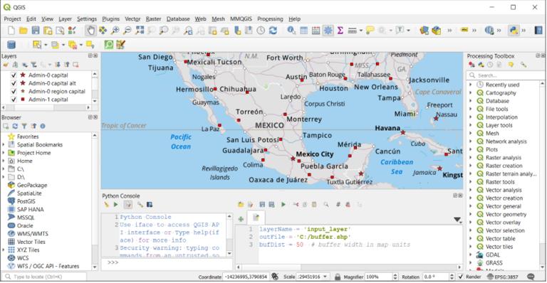Expand the Raster analysis toolbox group
Image resolution: width=547 pixels, height=283 pixels.
[471, 158]
